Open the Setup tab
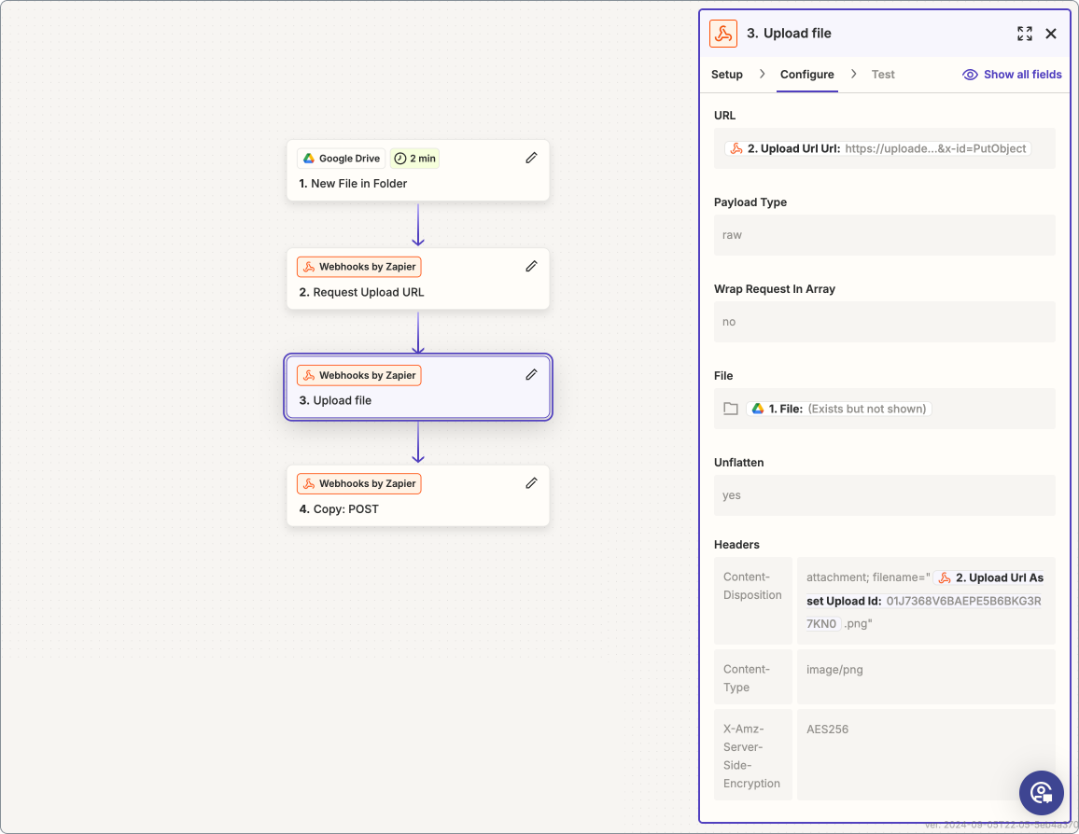 727,75
